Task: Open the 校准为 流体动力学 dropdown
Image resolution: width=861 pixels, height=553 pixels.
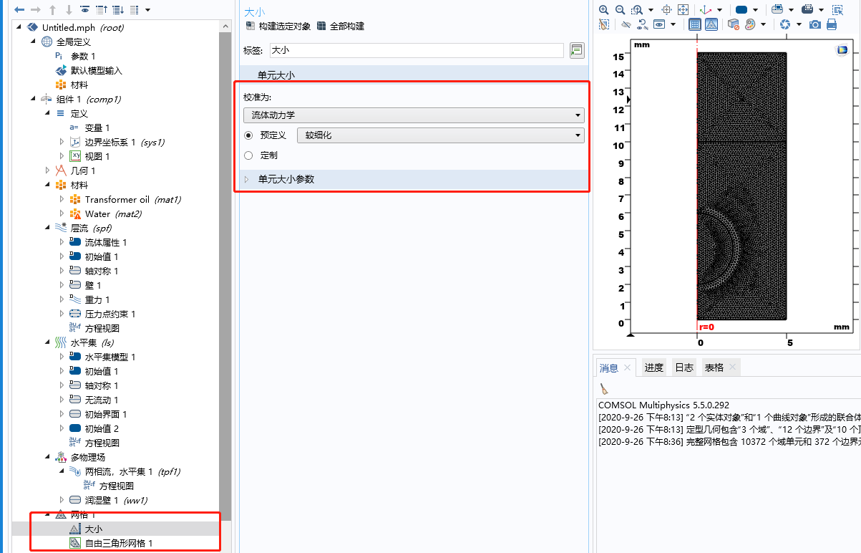Action: pos(414,115)
